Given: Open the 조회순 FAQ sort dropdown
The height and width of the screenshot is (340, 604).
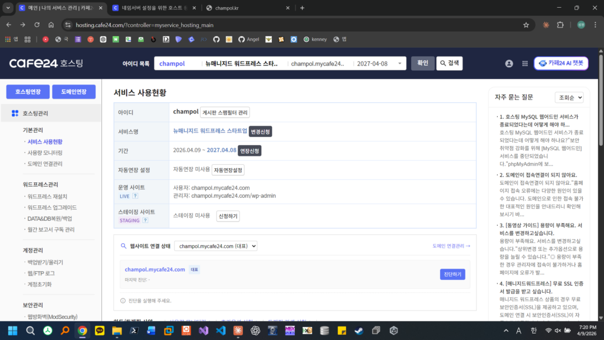Looking at the screenshot, I should [x=569, y=97].
